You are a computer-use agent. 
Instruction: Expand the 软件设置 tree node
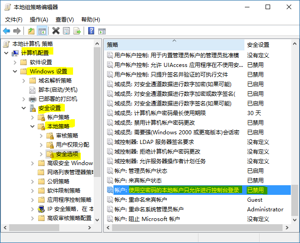[15, 62]
